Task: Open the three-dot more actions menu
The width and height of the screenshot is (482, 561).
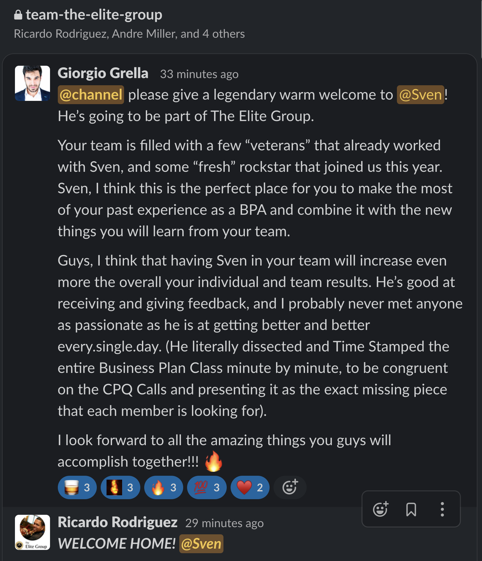Action: (x=441, y=509)
